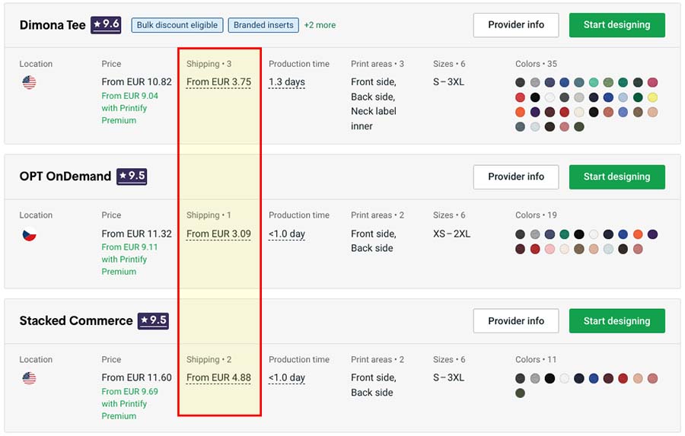685x436 pixels.
Task: Click the Shipping • 1 label
Action: pyautogui.click(x=209, y=215)
